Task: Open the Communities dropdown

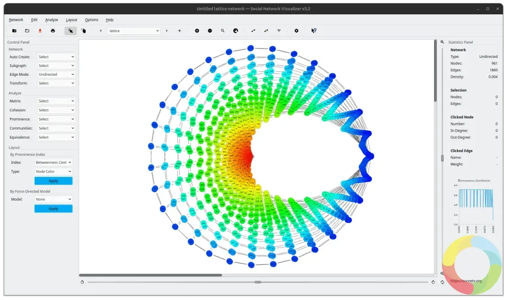Action: click(x=56, y=128)
